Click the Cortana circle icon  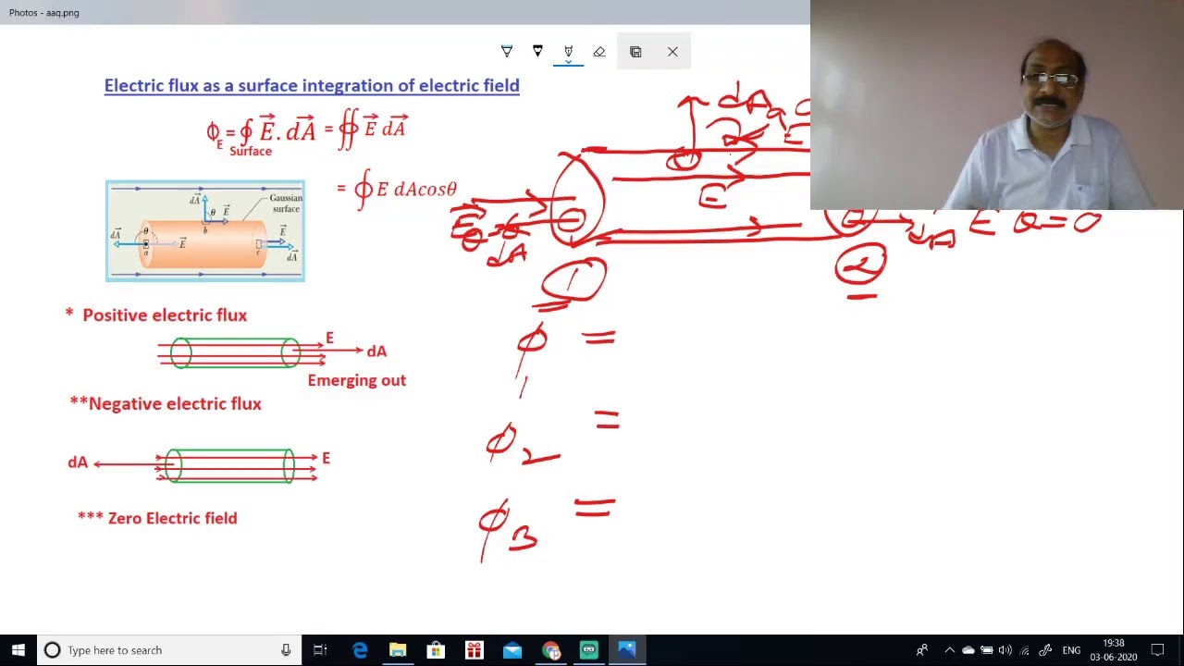coord(52,650)
